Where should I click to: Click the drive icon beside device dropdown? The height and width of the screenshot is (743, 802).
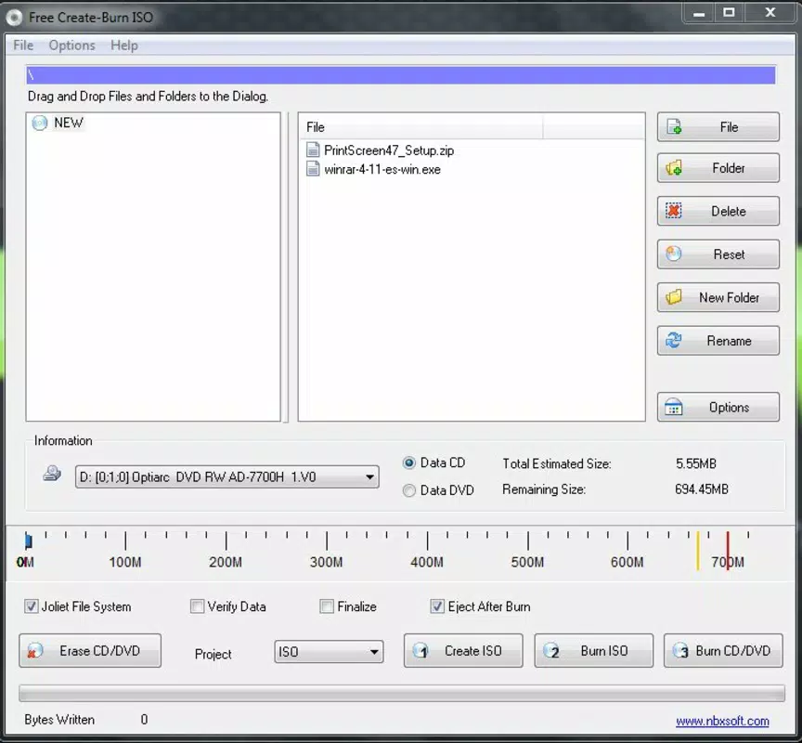52,474
